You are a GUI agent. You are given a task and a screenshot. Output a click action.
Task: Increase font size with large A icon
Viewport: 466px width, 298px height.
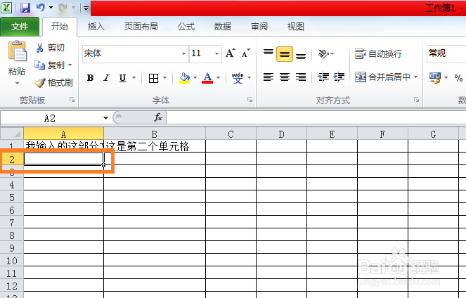point(231,53)
